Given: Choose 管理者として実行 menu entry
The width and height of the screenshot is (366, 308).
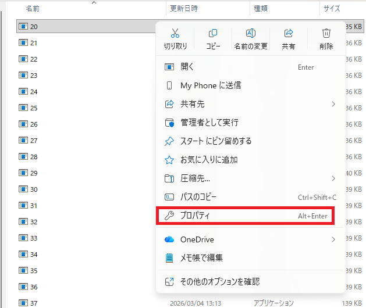Looking at the screenshot, I should point(209,123).
